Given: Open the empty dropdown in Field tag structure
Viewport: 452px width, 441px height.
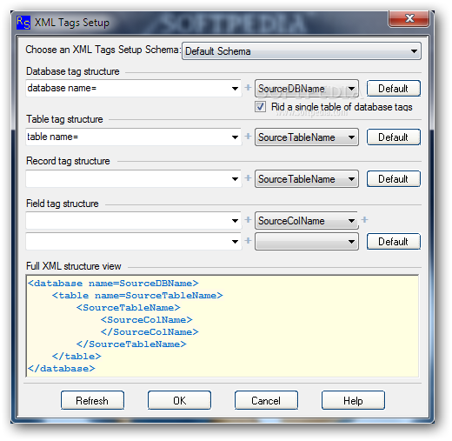Looking at the screenshot, I should pos(307,242).
